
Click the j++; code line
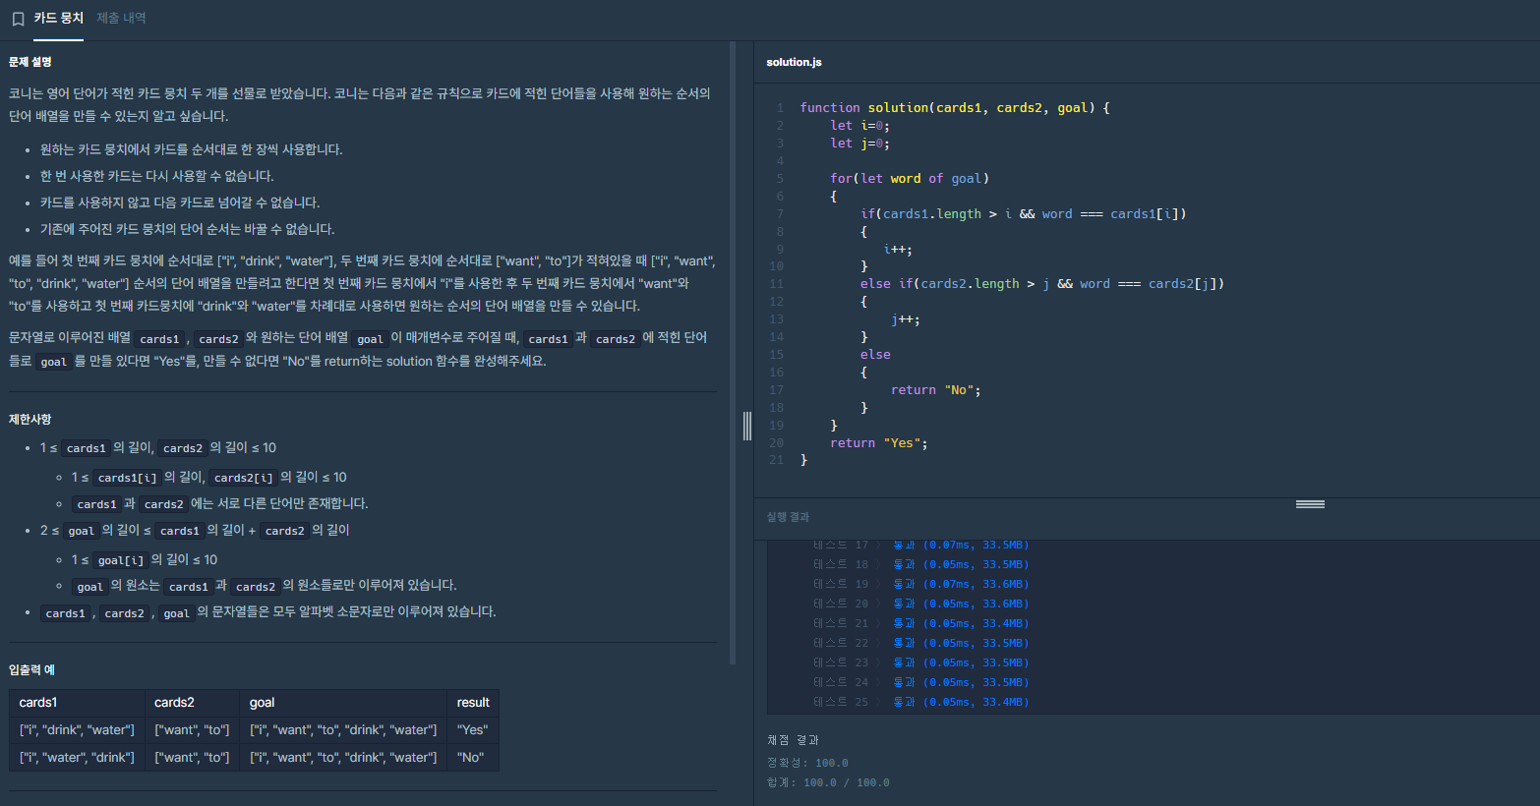coord(906,319)
